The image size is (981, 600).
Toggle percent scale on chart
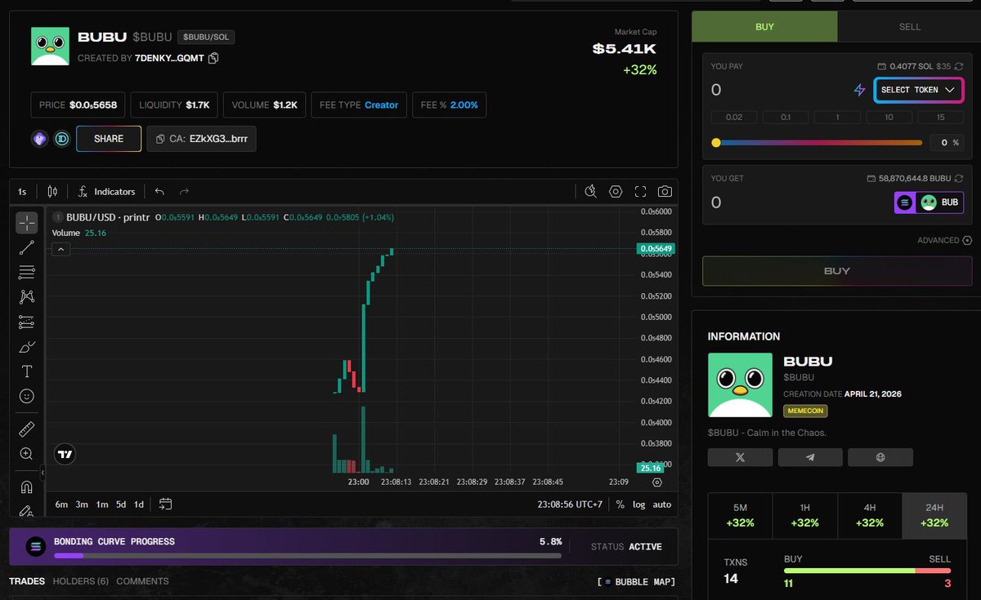[620, 504]
